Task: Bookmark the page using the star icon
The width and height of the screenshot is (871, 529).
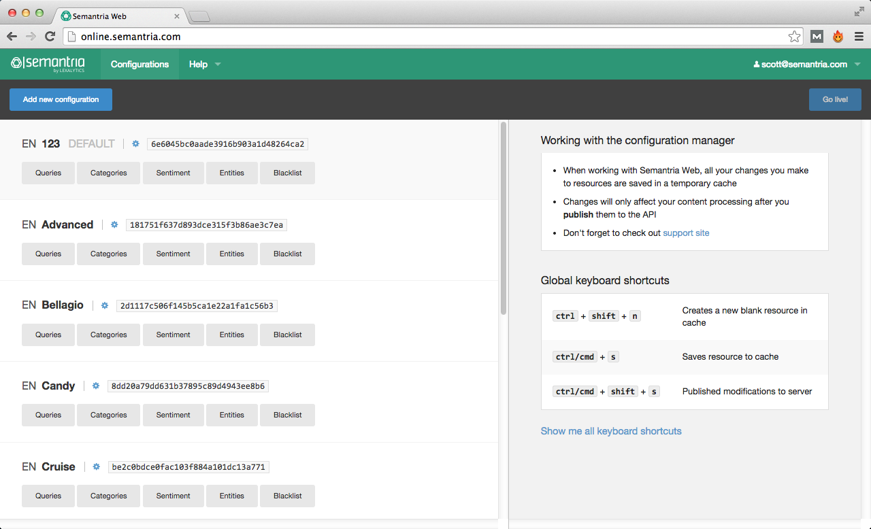Action: click(x=795, y=36)
